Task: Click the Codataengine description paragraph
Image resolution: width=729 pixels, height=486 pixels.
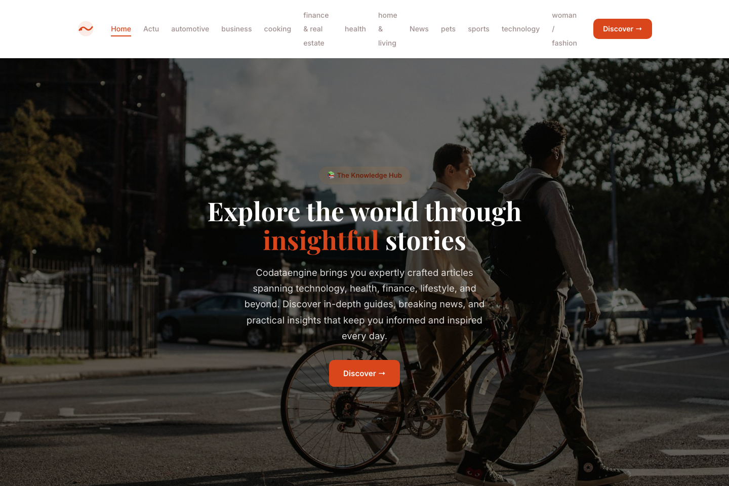Action: click(364, 304)
